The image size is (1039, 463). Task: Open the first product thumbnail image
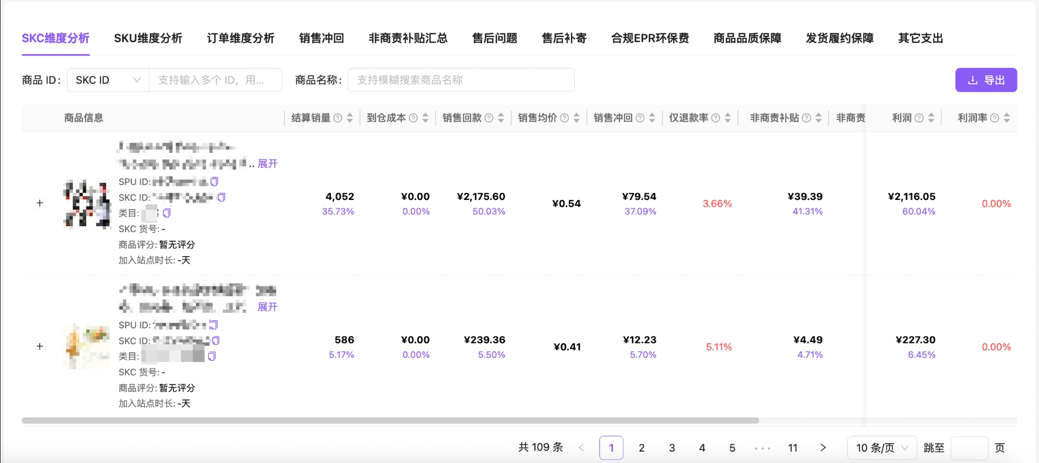pos(87,204)
